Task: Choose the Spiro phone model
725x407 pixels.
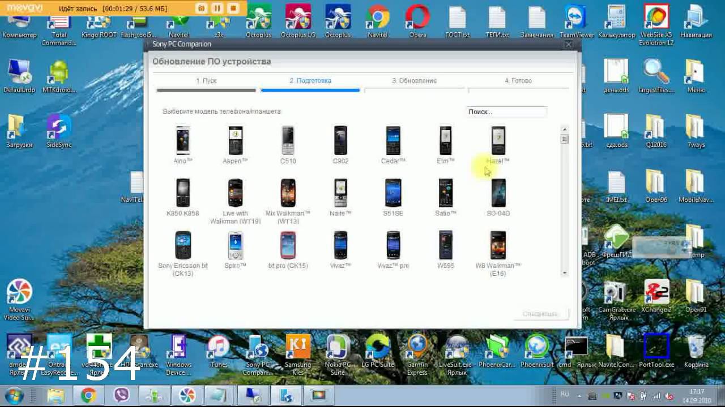Action: (x=235, y=250)
